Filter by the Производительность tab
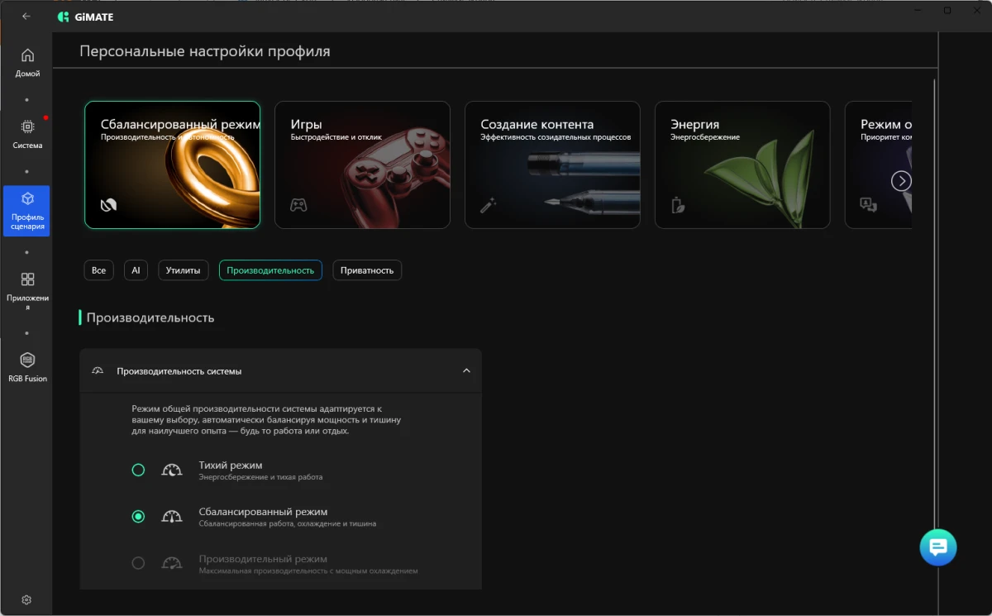The height and width of the screenshot is (616, 992). tap(270, 270)
